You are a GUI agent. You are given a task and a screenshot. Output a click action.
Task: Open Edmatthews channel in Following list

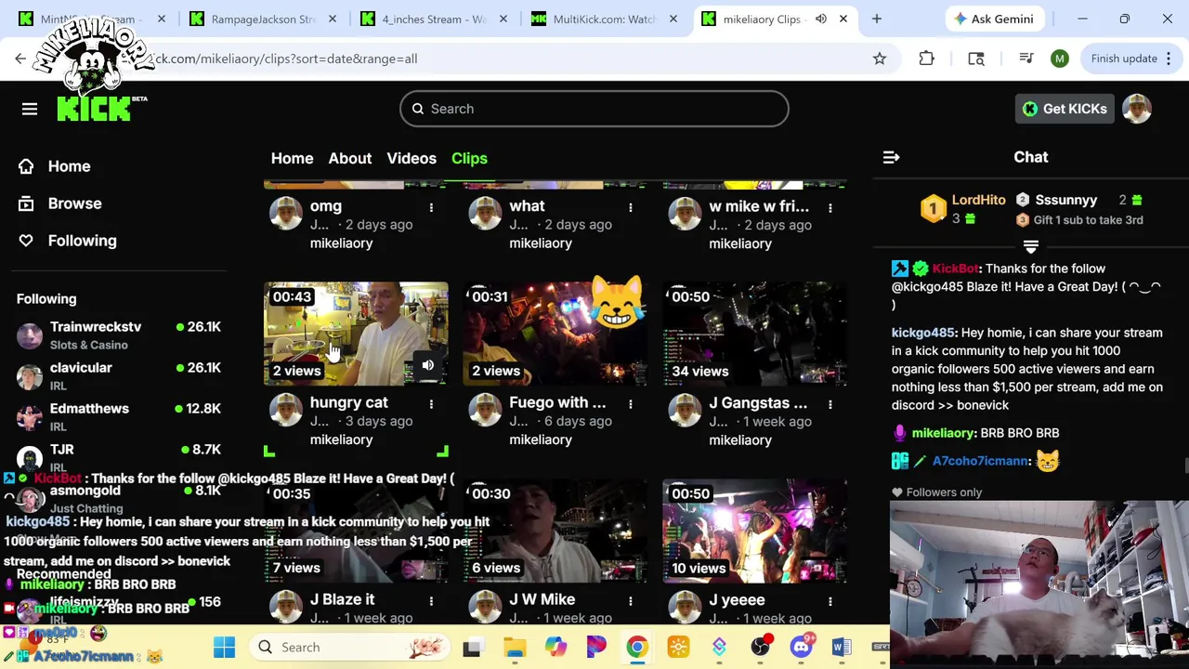[x=119, y=417]
